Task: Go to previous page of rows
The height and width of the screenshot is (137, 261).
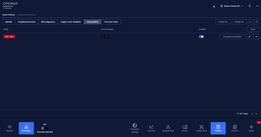Action: 252,114
